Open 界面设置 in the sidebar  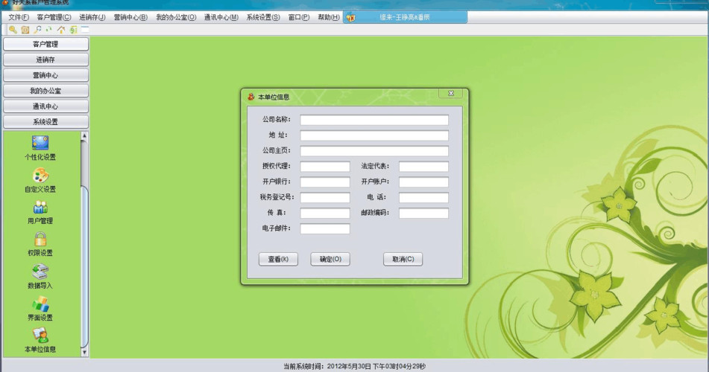coord(40,309)
